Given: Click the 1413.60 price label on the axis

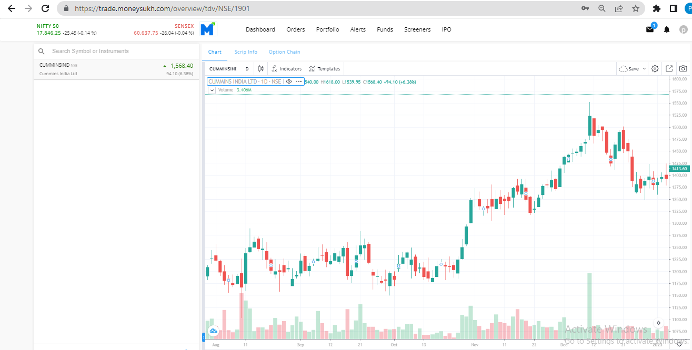Looking at the screenshot, I should coord(679,169).
